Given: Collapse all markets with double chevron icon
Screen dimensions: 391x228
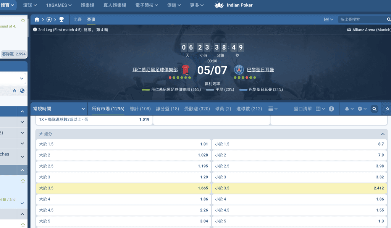Looking at the screenshot, I should point(387,109).
